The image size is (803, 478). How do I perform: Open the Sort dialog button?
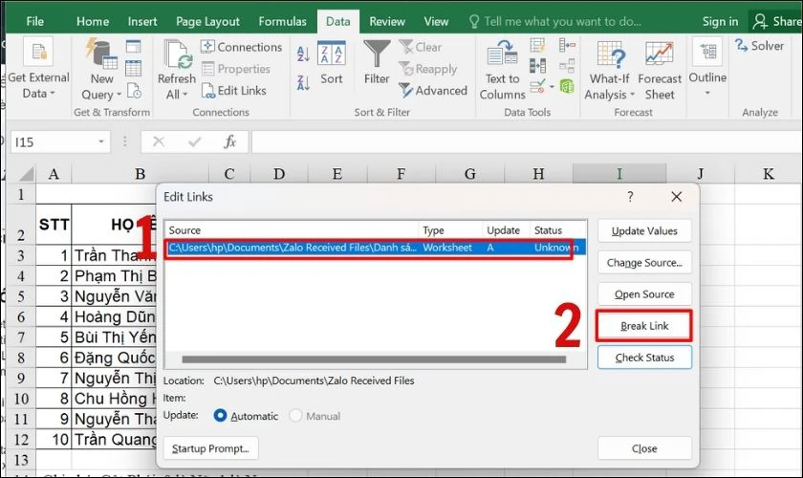coord(332,62)
